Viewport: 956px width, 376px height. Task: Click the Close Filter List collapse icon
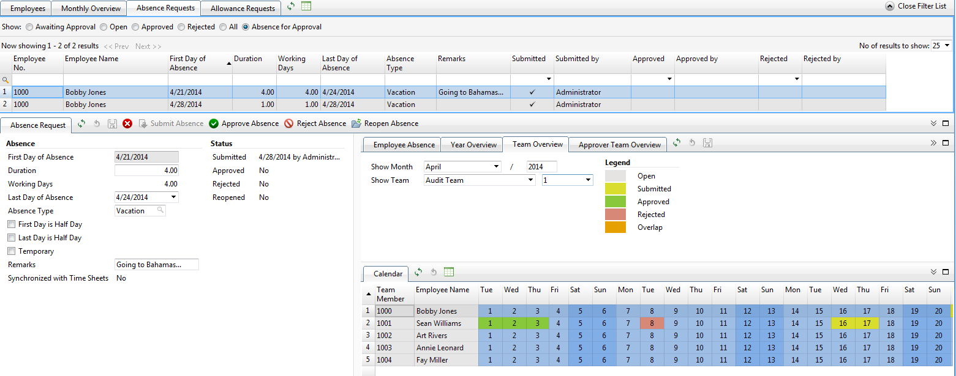tap(890, 6)
